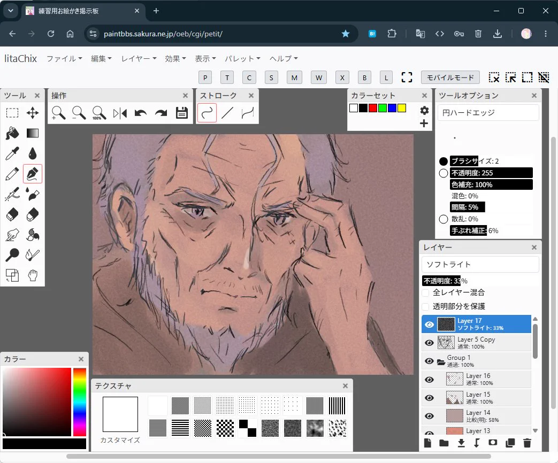Open color set settings gear
Screen dimensions: 558x463
tap(424, 110)
